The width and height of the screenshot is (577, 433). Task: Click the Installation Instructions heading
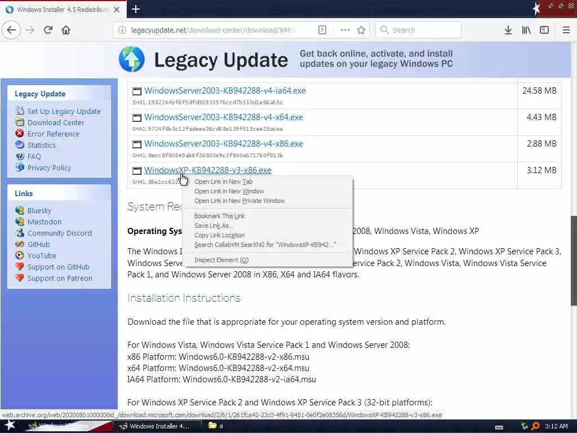coord(184,298)
